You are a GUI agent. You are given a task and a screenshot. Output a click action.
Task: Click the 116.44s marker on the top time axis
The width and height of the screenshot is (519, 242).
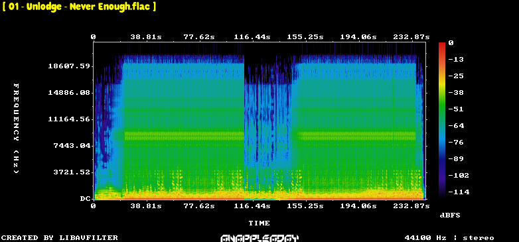click(x=252, y=37)
